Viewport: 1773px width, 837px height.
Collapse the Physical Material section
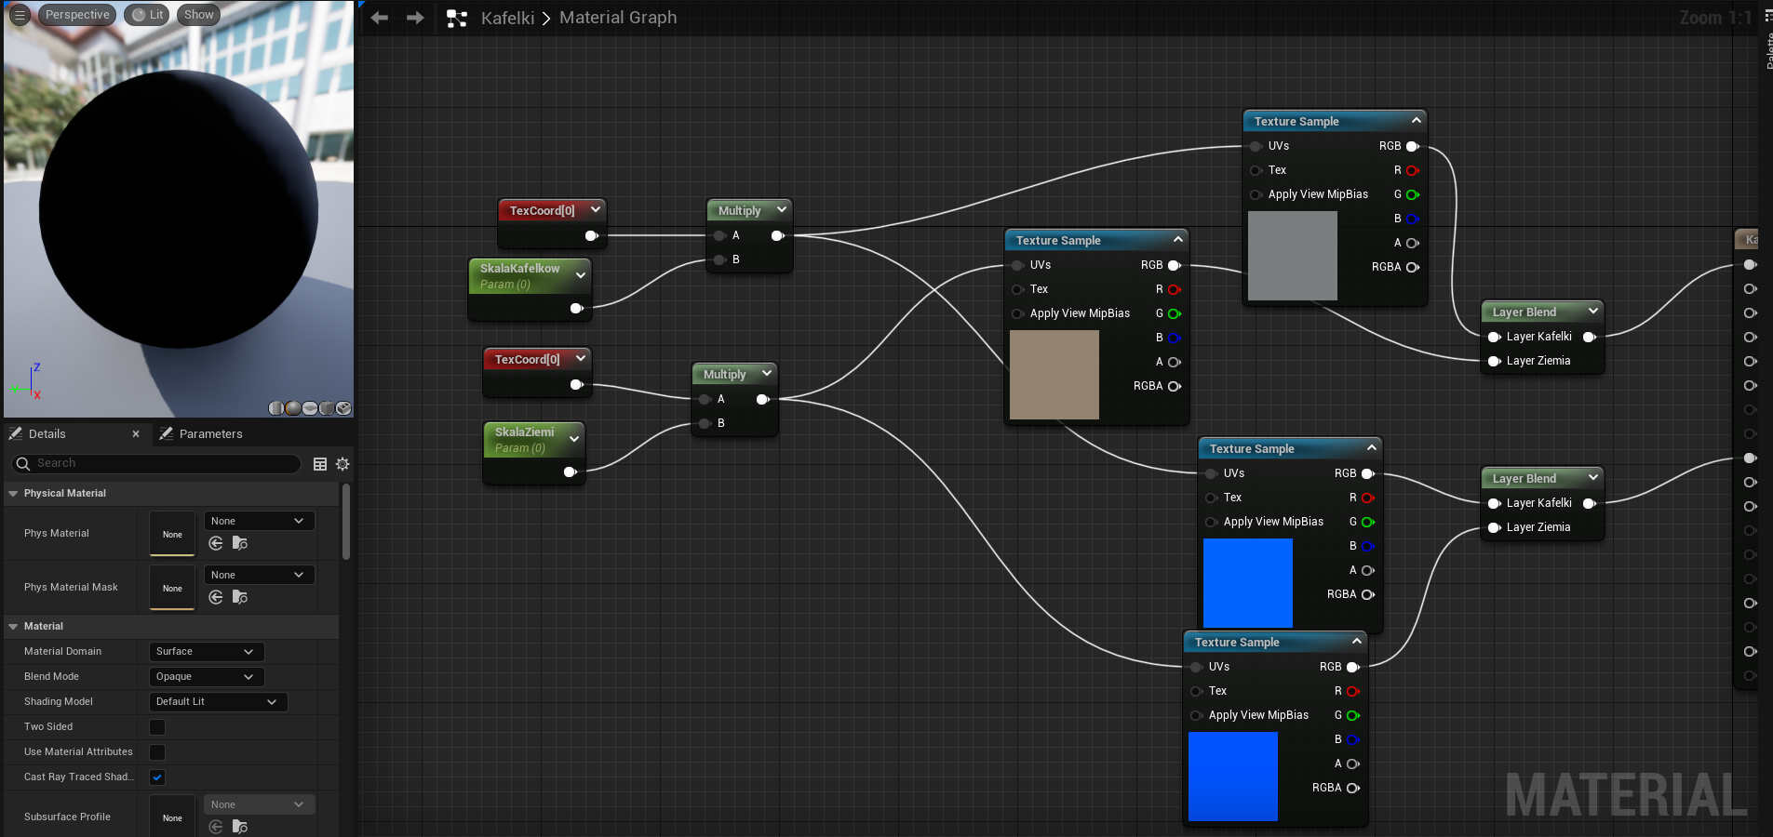pyautogui.click(x=13, y=494)
